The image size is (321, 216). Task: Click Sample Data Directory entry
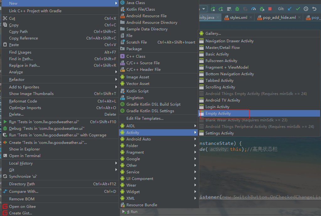(x=158, y=29)
